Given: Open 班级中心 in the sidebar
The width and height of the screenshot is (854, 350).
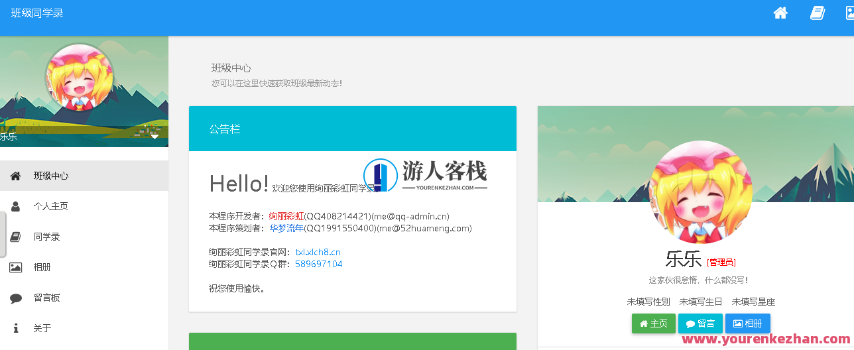Looking at the screenshot, I should click(84, 176).
